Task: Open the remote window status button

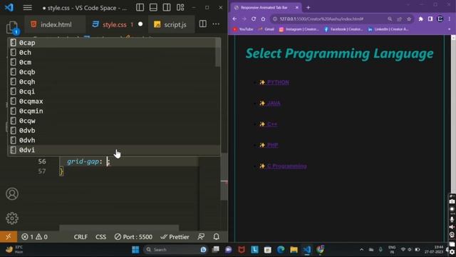Action: click(x=9, y=236)
